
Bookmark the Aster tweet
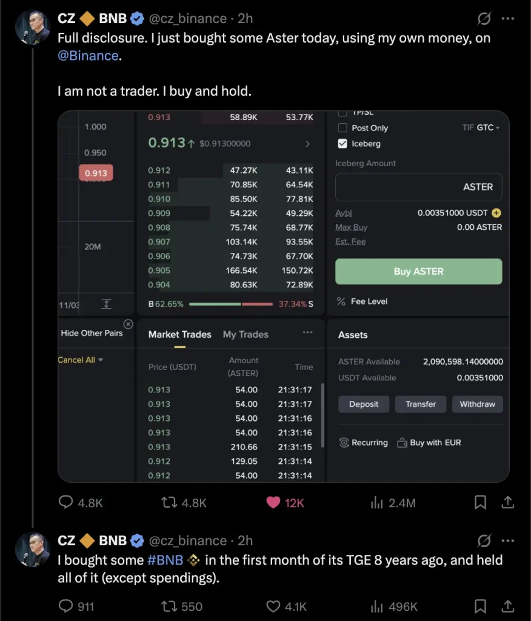point(480,502)
